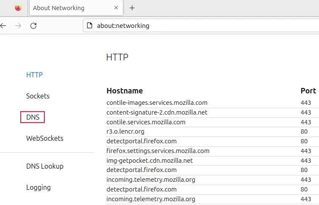Close the About Networking tab
The width and height of the screenshot is (319, 205).
116,8
